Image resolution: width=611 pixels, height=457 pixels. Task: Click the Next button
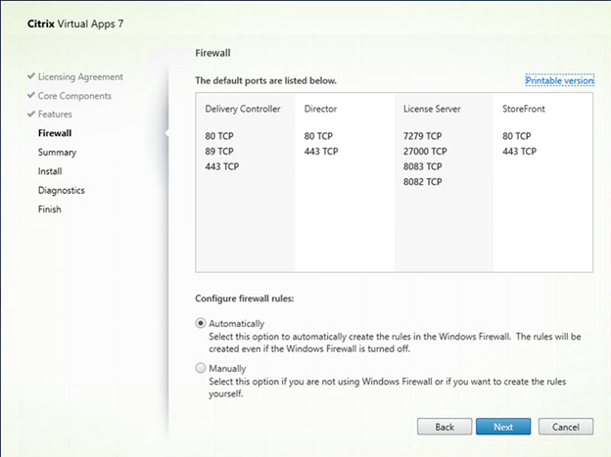(x=503, y=427)
